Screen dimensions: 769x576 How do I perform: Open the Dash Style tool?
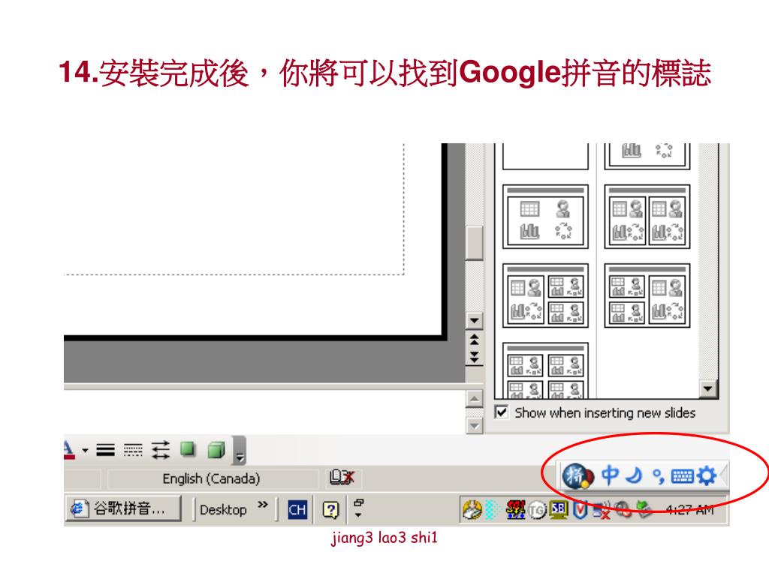coord(133,450)
